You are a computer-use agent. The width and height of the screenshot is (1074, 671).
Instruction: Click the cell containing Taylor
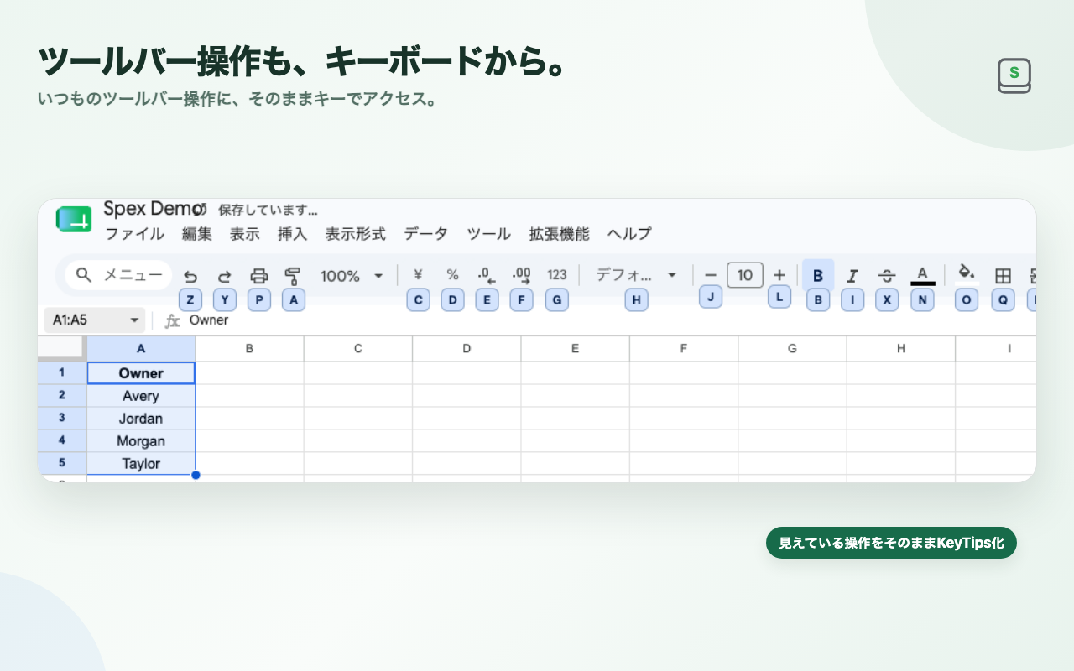[x=141, y=464]
